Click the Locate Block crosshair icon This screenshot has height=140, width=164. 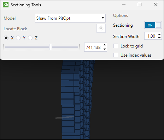pos(101,28)
